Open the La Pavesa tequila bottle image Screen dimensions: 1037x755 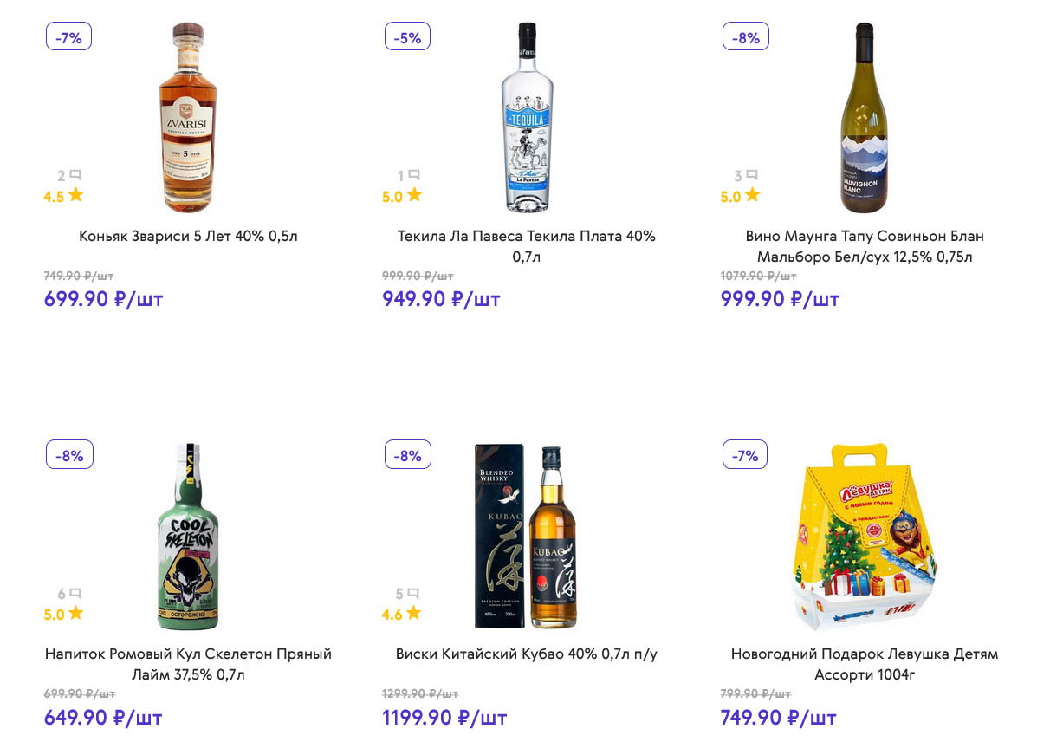tap(527, 118)
